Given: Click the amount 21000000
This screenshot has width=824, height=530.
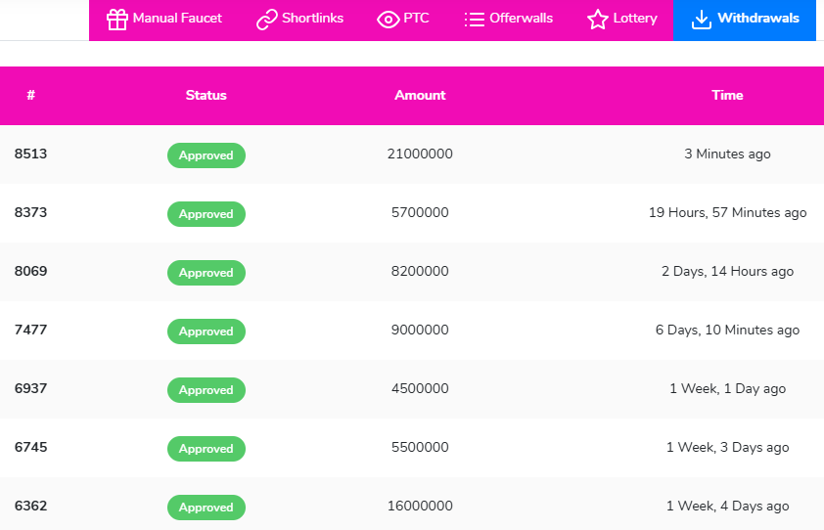Looking at the screenshot, I should [420, 154].
